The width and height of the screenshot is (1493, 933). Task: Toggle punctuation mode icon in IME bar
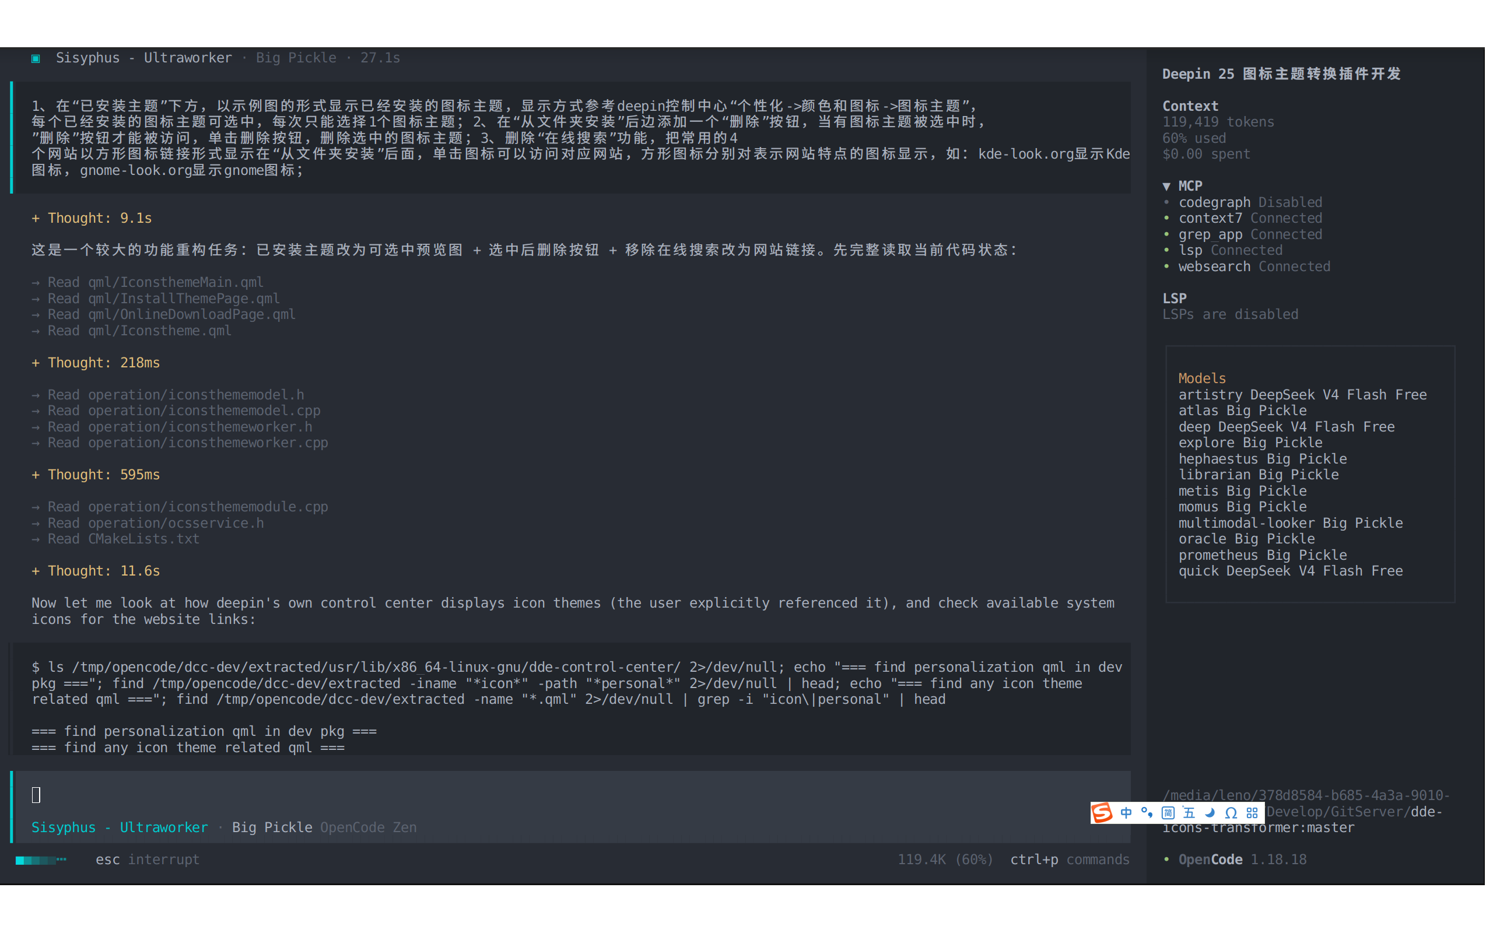coord(1147,813)
